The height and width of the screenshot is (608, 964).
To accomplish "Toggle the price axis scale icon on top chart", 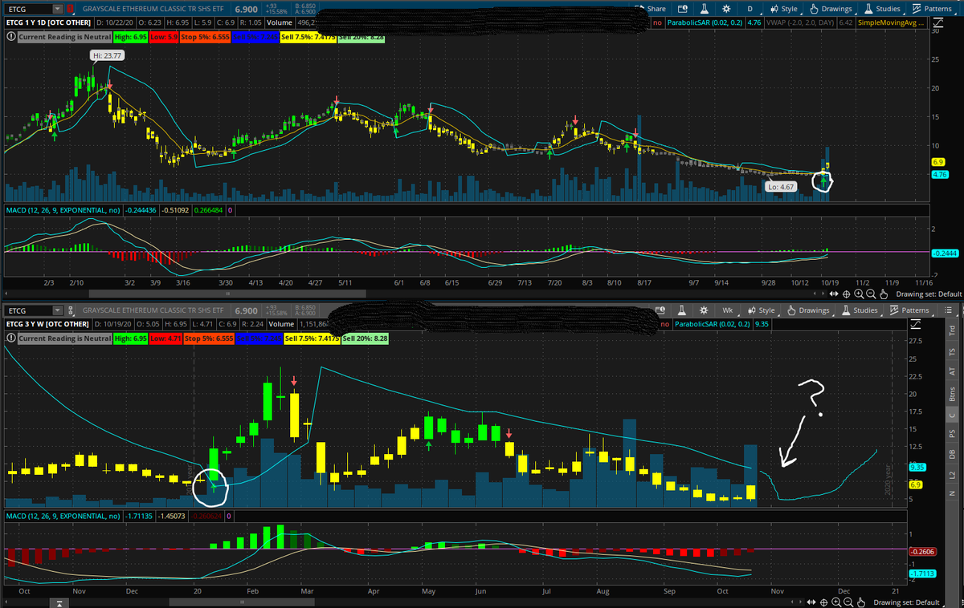I will 937,22.
